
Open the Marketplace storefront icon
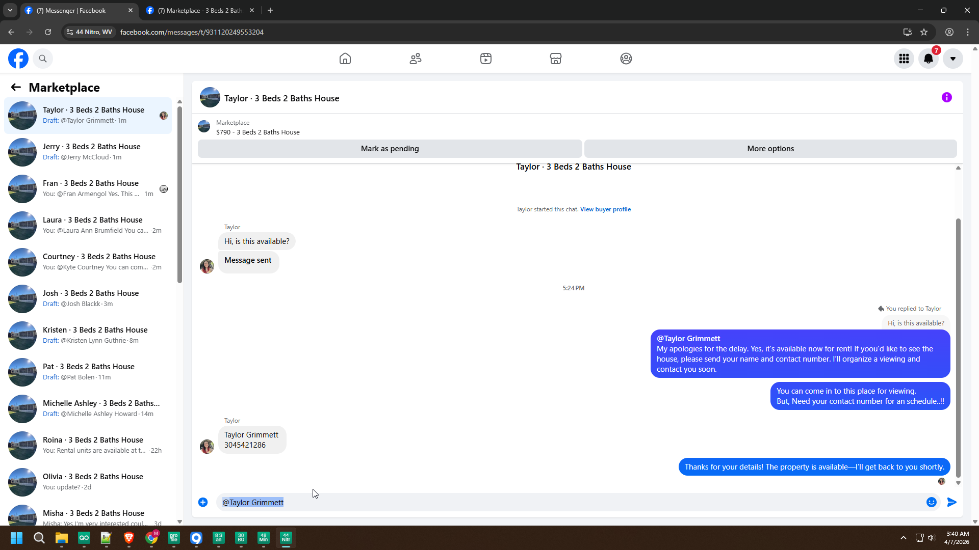(556, 59)
